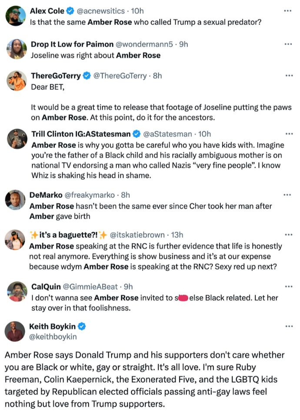
Task: Open DeMarko's profile photo
Action: (16, 200)
